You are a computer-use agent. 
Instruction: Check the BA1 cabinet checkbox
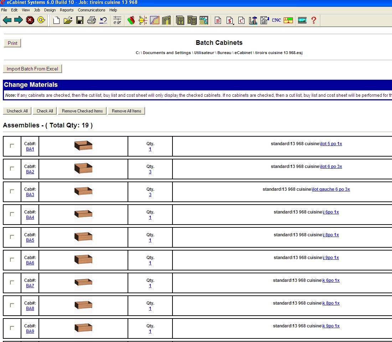click(x=12, y=146)
